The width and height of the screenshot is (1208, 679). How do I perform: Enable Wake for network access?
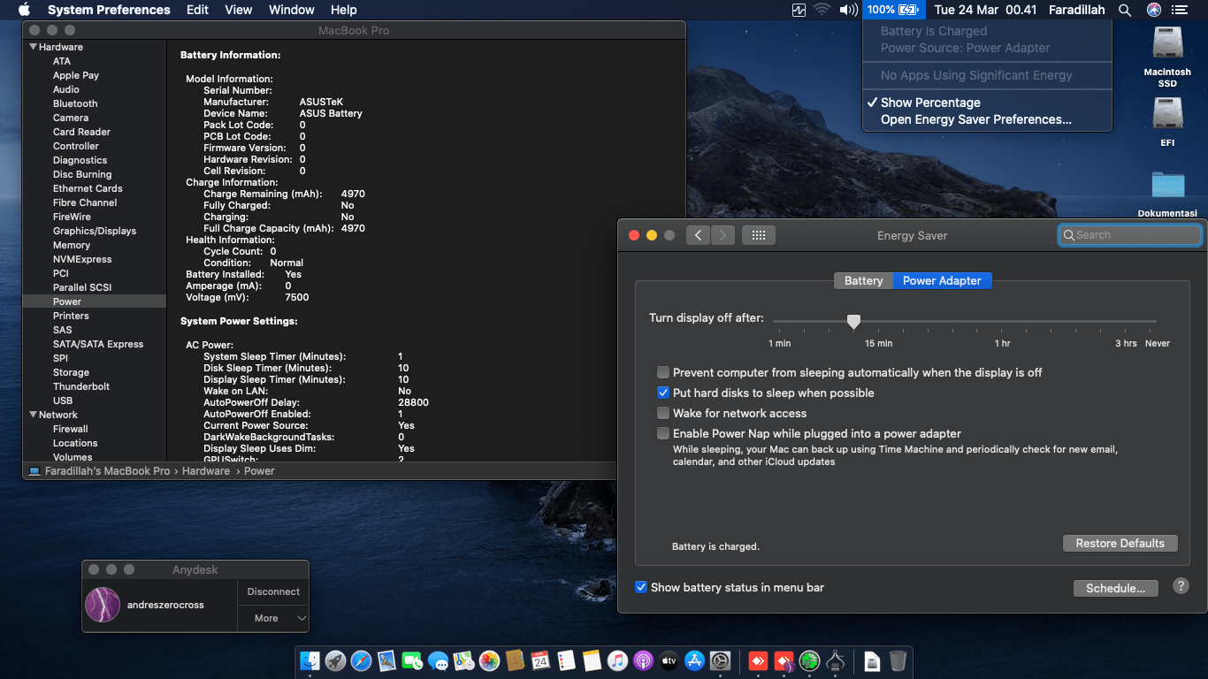coord(663,413)
